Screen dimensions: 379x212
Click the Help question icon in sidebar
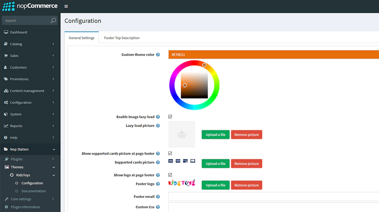6,137
